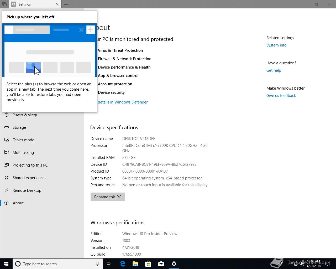
Task: Show hidden system tray icons
Action: pos(289,264)
